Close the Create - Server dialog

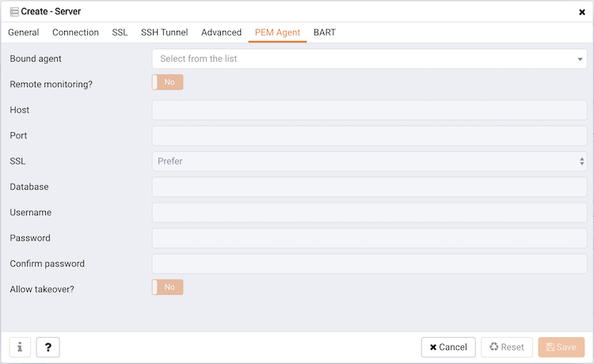[x=582, y=12]
